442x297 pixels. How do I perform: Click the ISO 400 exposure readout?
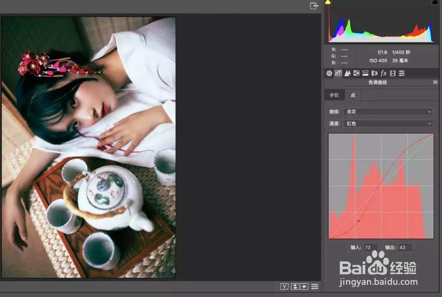[378, 61]
